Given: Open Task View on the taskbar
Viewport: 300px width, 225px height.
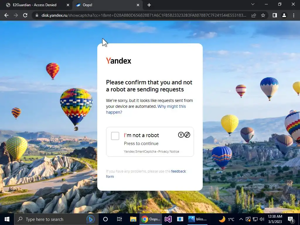Looking at the screenshot, I should [x=120, y=219].
